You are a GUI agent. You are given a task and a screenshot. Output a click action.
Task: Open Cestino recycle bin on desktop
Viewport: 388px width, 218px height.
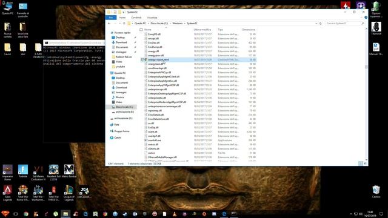pyautogui.click(x=376, y=192)
